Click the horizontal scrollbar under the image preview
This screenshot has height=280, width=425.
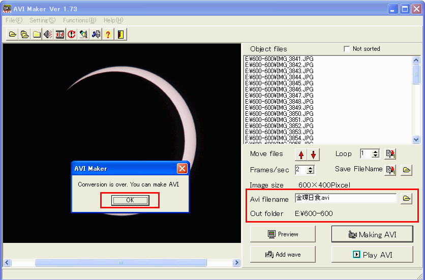click(121, 263)
